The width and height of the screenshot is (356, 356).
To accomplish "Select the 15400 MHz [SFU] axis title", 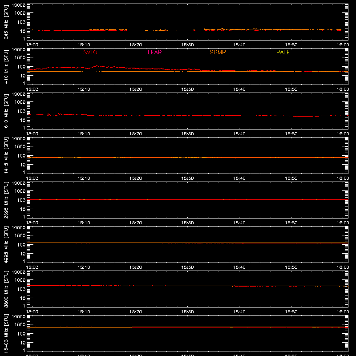I will point(6,333).
